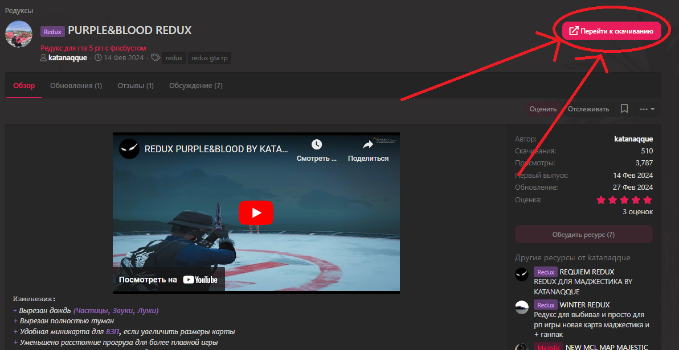Image resolution: width=679 pixels, height=350 pixels.
Task: Click the Изменения: heading
Action: tap(34, 299)
